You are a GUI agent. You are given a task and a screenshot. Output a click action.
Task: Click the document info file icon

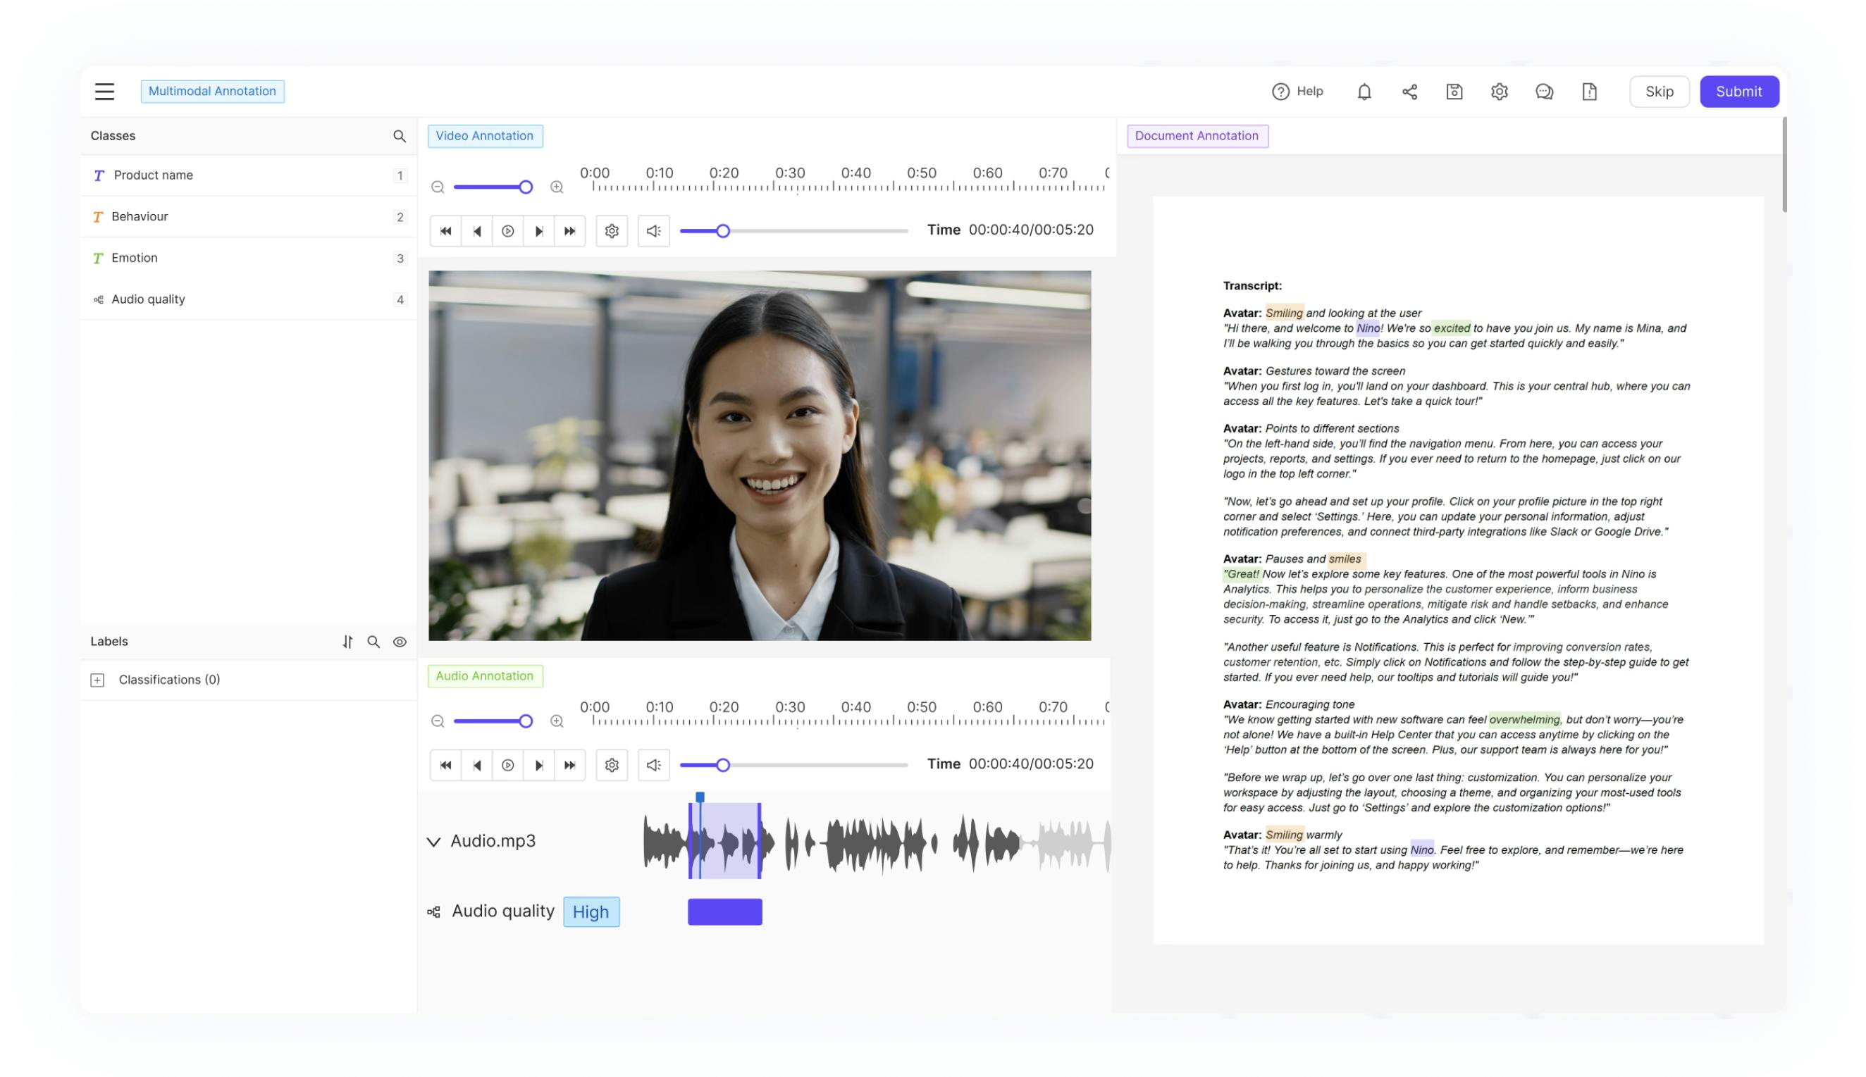pos(1588,92)
